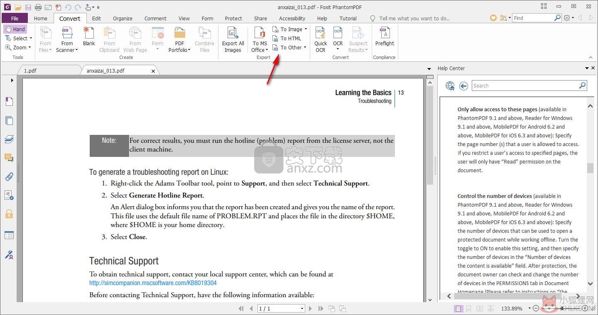Screen dimensions: 598x315
Task: Open the Help Center panel options arrow
Action: point(587,68)
